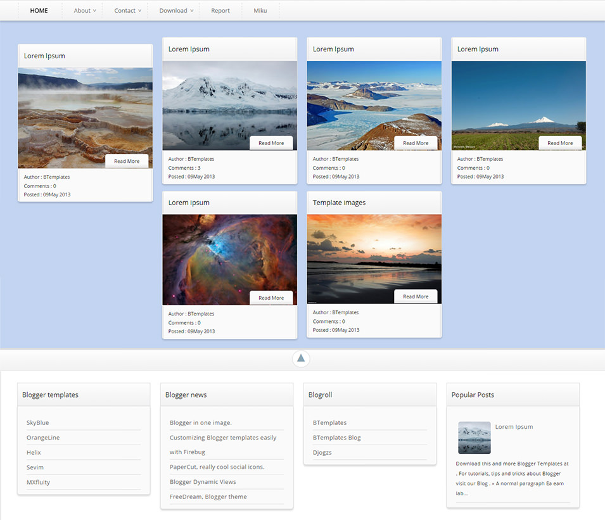Expand the Contact dropdown menu

[x=125, y=10]
